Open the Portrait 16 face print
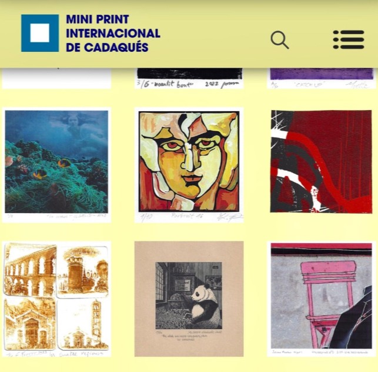The image size is (378, 372). point(189,165)
